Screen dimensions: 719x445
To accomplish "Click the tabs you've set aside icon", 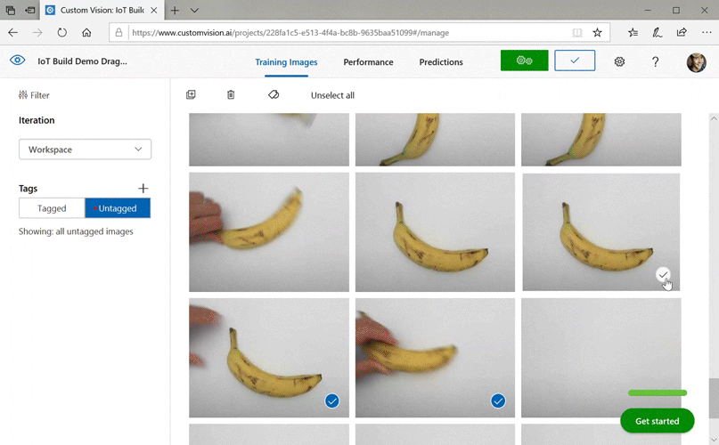I will 10,10.
